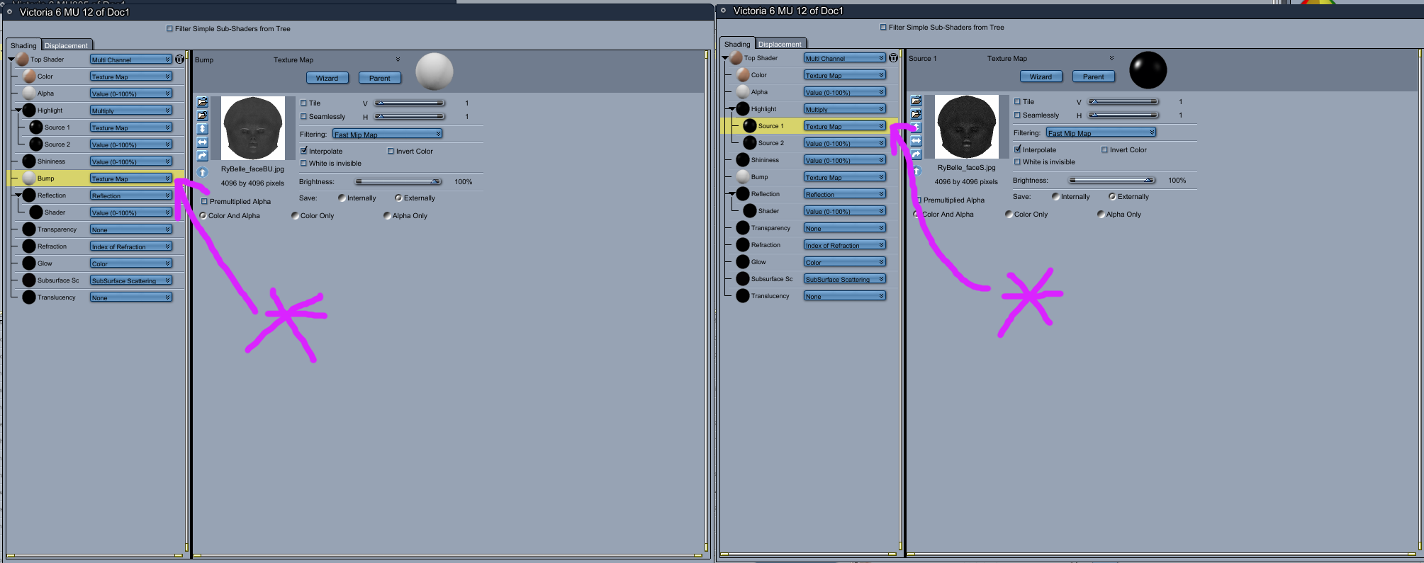
Task: Click the Top Shader sphere in the right window
Action: 736,58
